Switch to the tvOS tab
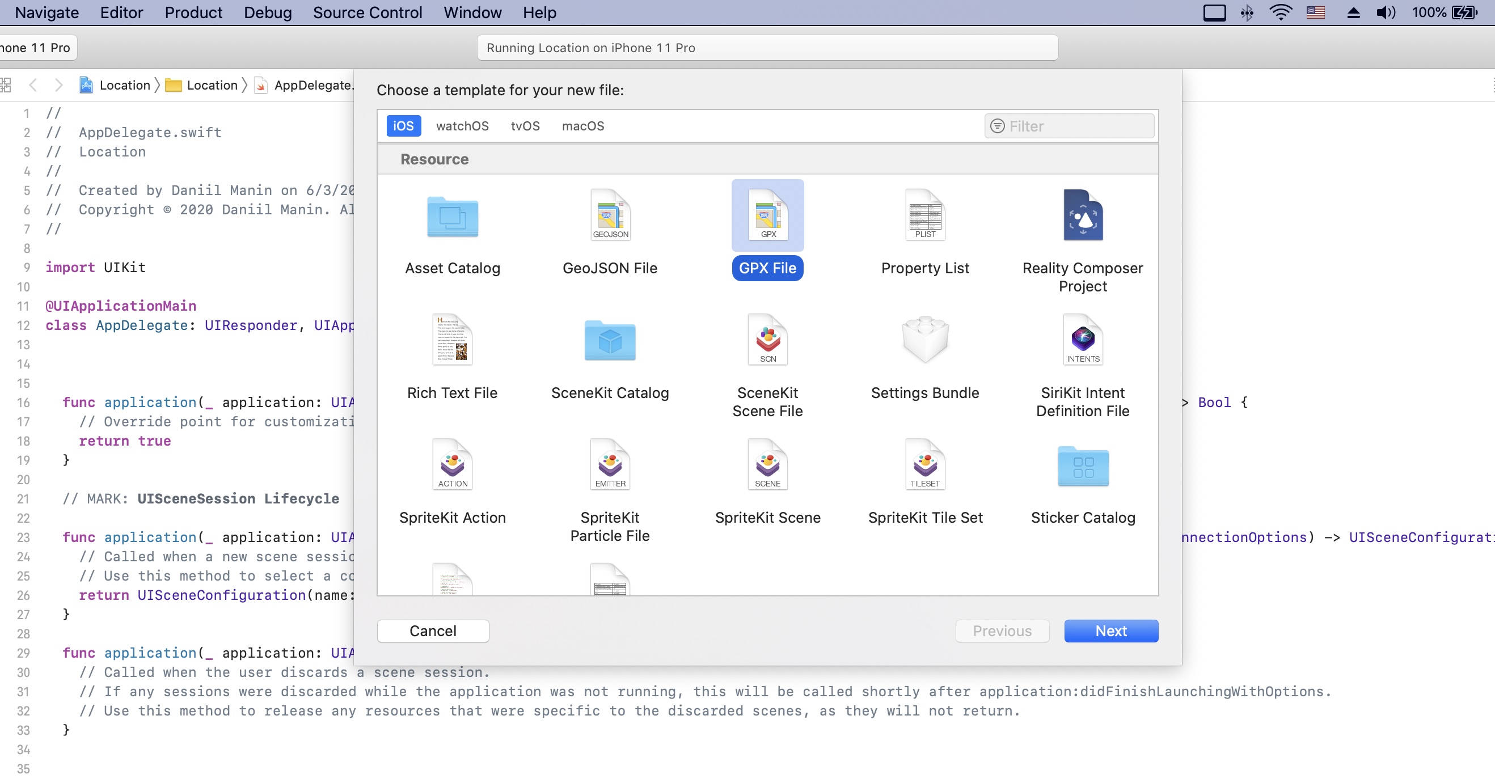The image size is (1495, 779). coord(525,125)
